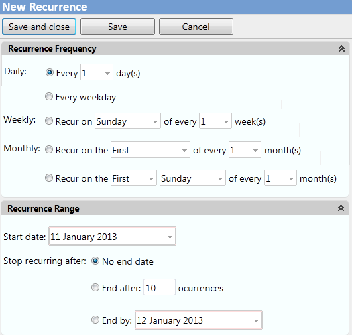
Task: Select Monthly Recur on the First radio
Action: tap(49, 149)
